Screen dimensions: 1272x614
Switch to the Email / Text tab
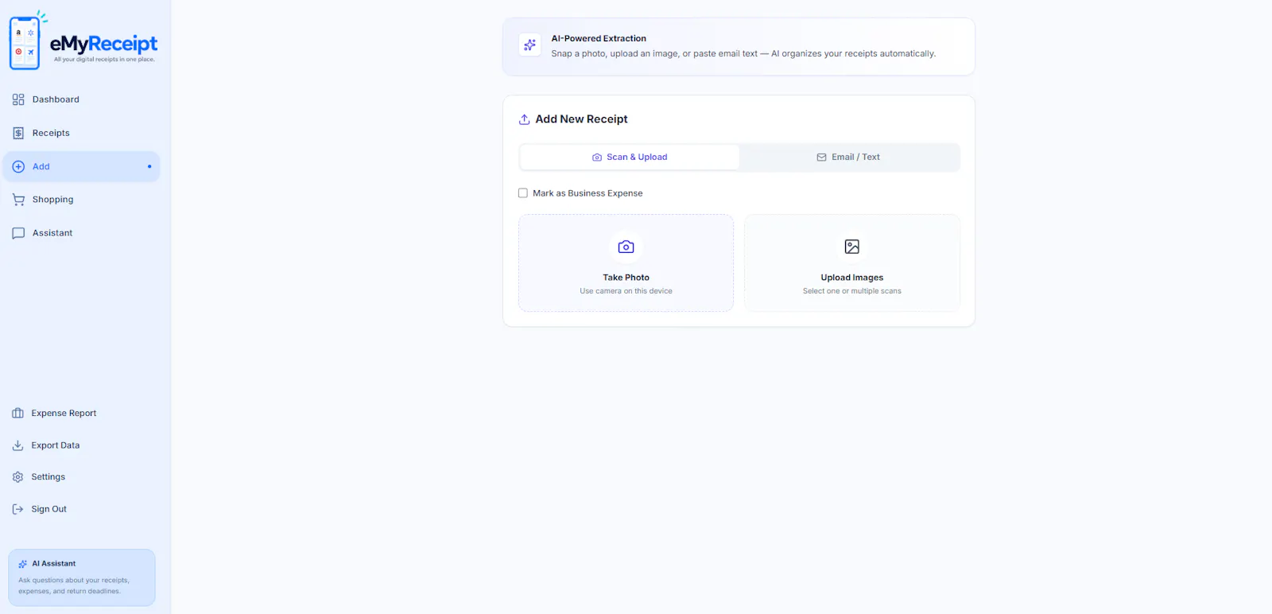849,157
